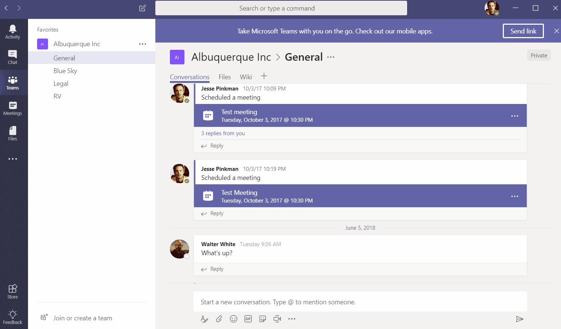
Task: Click the Private label
Action: pos(539,55)
